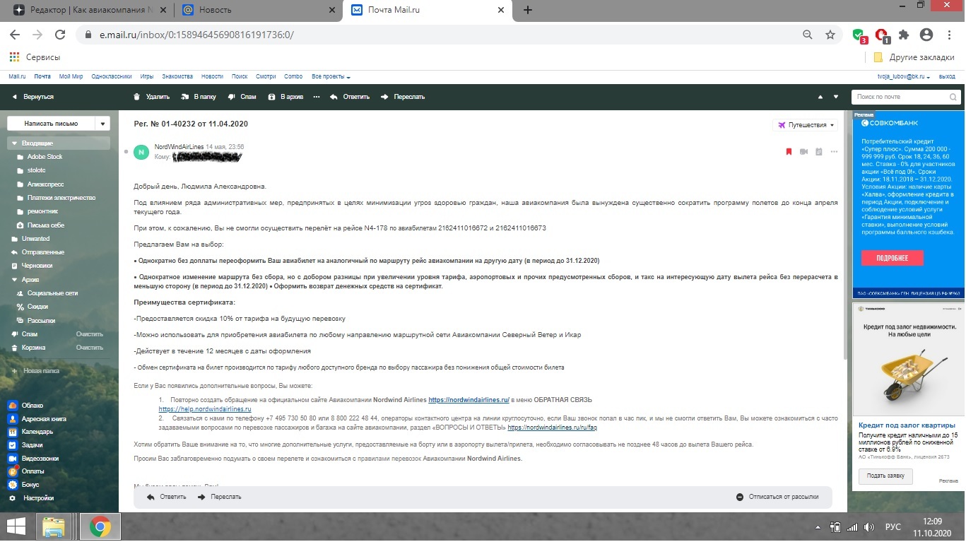Screen dimensions: 966x542
Task: Open the Алиэкспресс folder
Action: coord(44,184)
